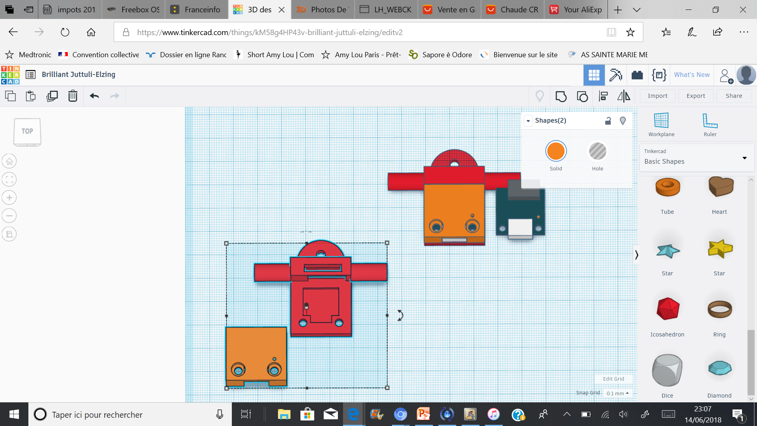757x426 pixels.
Task: Click the Group shapes icon
Action: tap(561, 96)
